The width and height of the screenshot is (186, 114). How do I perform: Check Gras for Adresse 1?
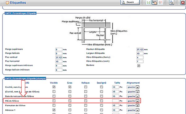pyautogui.click(x=70, y=110)
